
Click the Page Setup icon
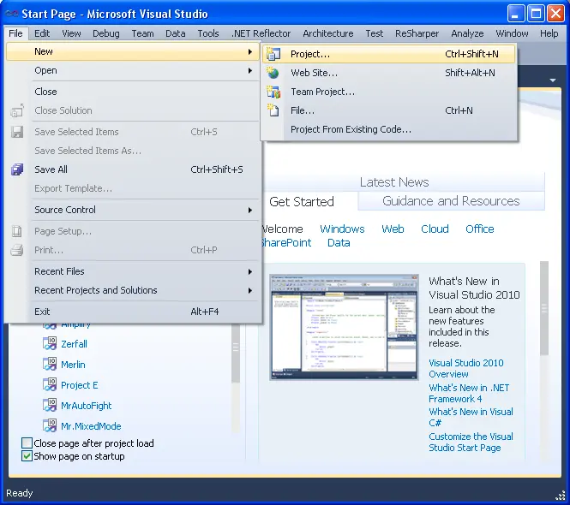pyautogui.click(x=17, y=231)
